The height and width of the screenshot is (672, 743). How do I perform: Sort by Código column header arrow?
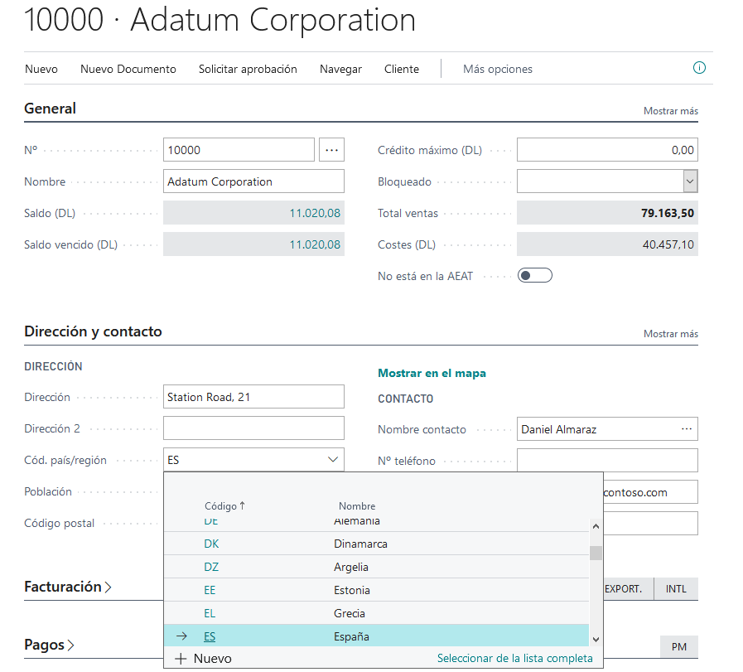click(x=242, y=505)
